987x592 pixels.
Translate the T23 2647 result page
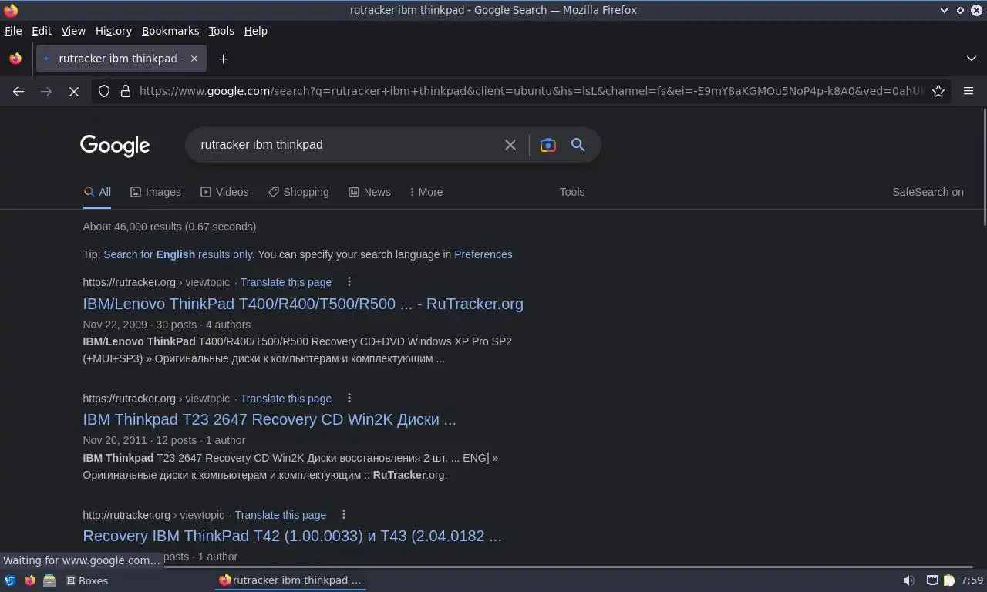[286, 399]
